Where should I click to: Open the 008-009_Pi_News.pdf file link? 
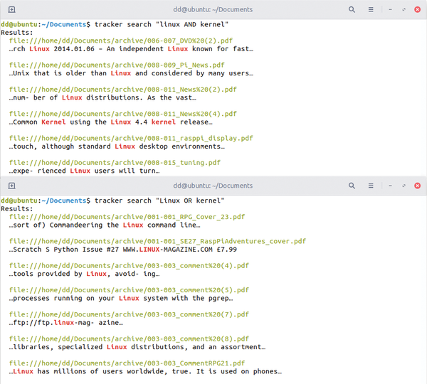(117, 65)
